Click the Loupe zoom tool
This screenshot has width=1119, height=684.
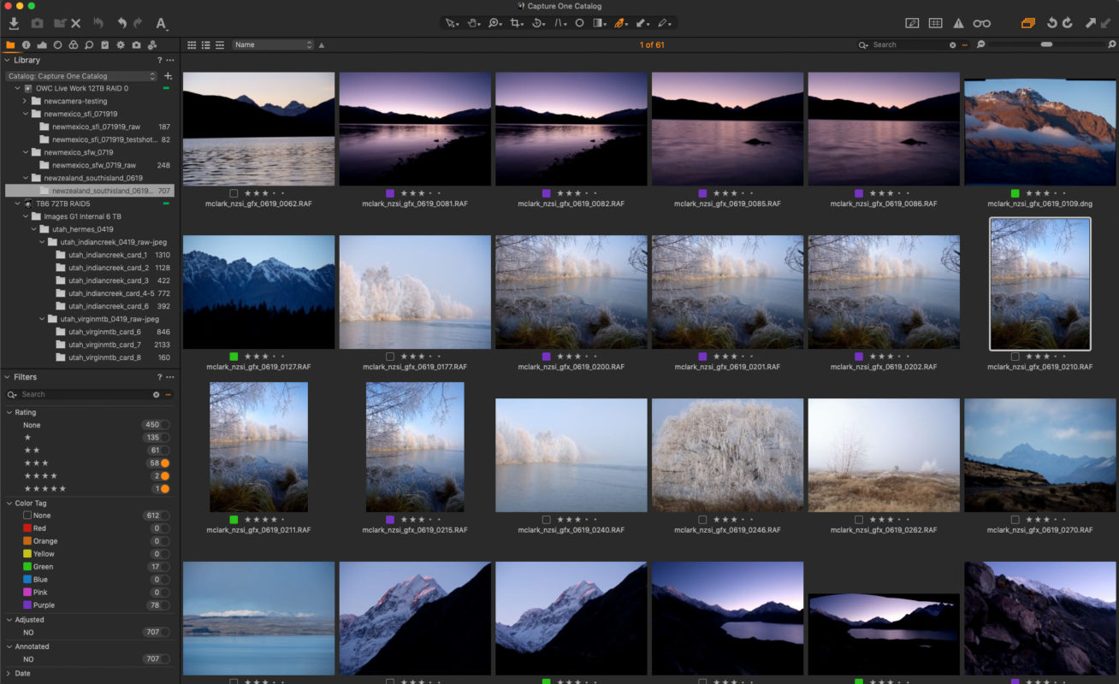494,23
